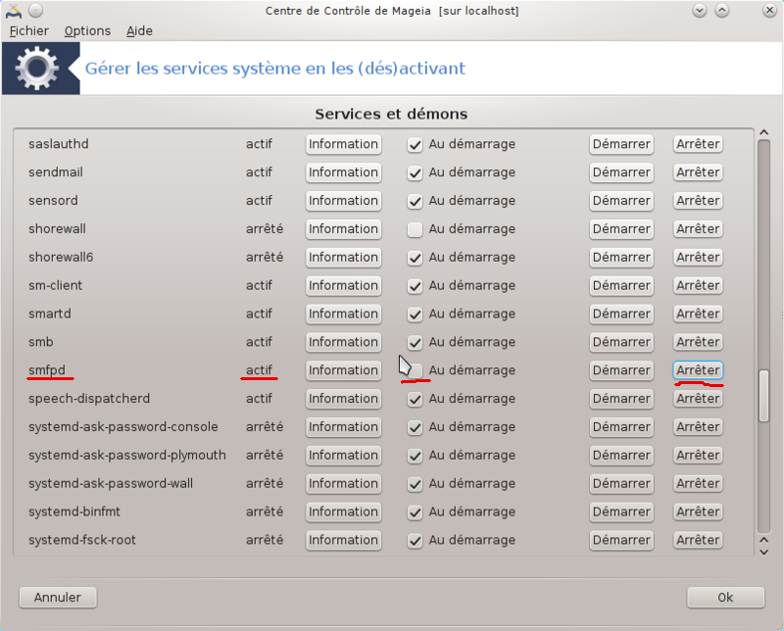The height and width of the screenshot is (631, 784).
Task: Open the Aide menu
Action: (x=139, y=31)
